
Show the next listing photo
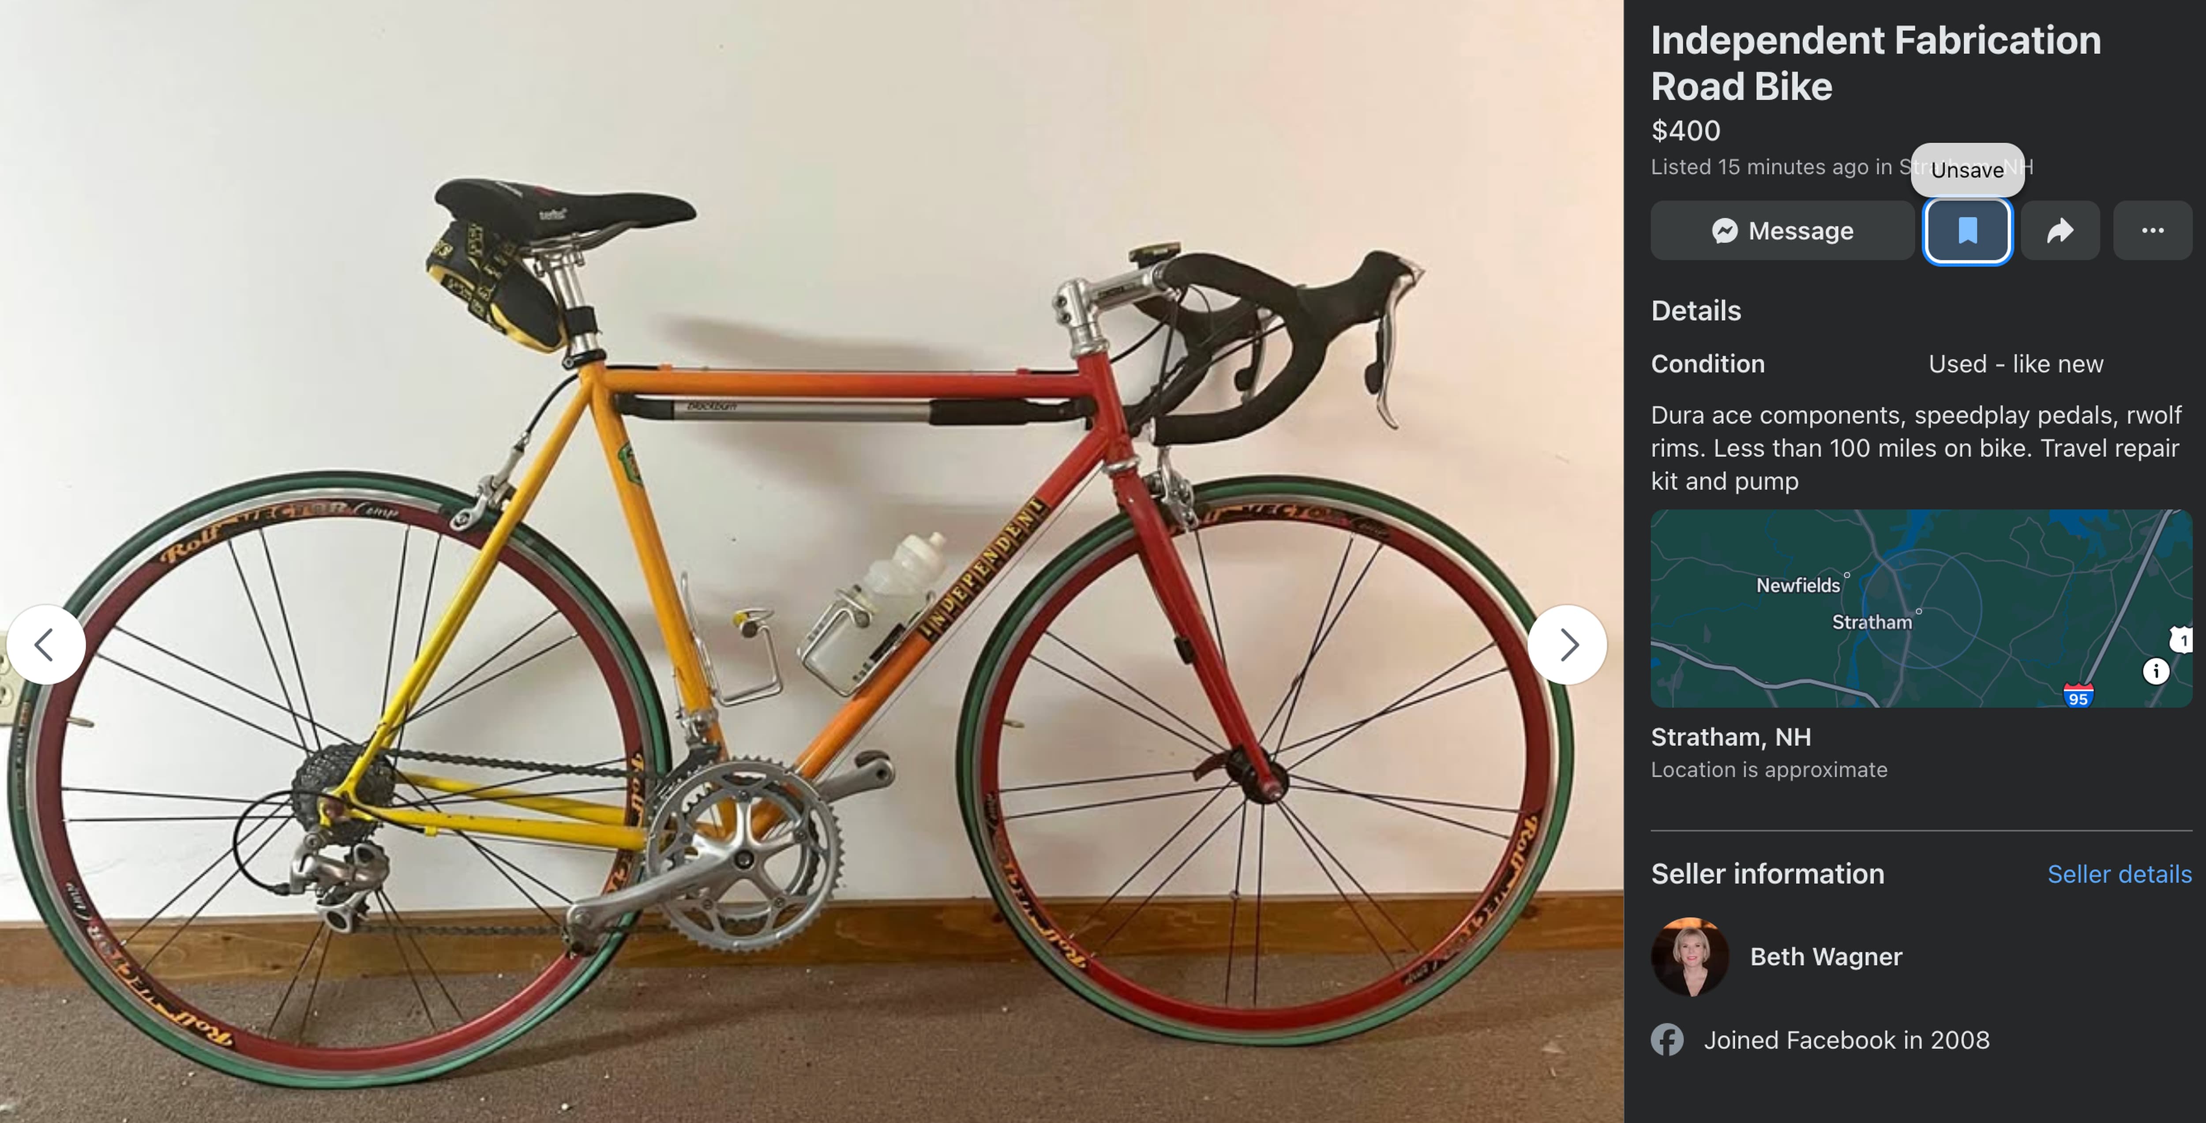pyautogui.click(x=1567, y=645)
